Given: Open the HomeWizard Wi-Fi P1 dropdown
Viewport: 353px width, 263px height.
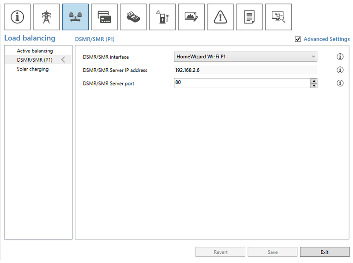Looking at the screenshot, I should (x=245, y=57).
